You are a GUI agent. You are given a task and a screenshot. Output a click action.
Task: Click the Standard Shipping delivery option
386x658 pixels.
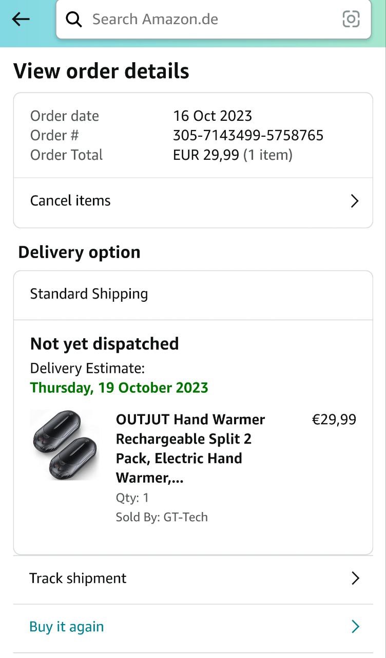click(89, 294)
